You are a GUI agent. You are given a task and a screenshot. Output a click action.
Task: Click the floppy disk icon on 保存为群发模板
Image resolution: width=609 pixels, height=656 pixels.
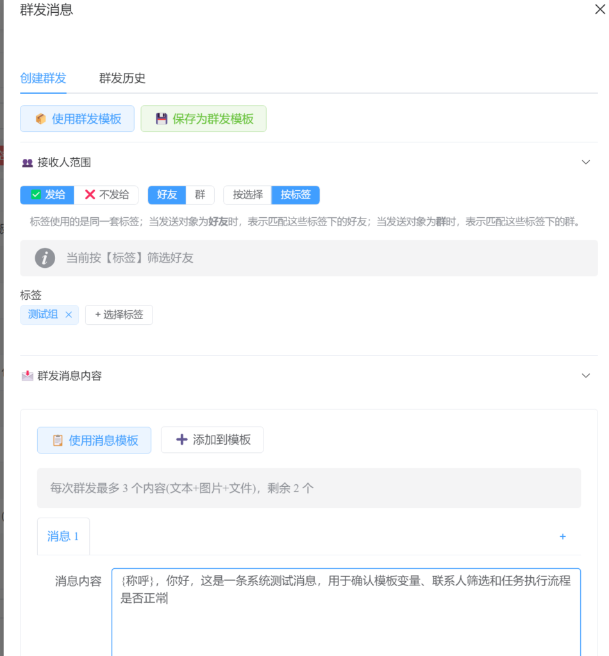click(162, 119)
